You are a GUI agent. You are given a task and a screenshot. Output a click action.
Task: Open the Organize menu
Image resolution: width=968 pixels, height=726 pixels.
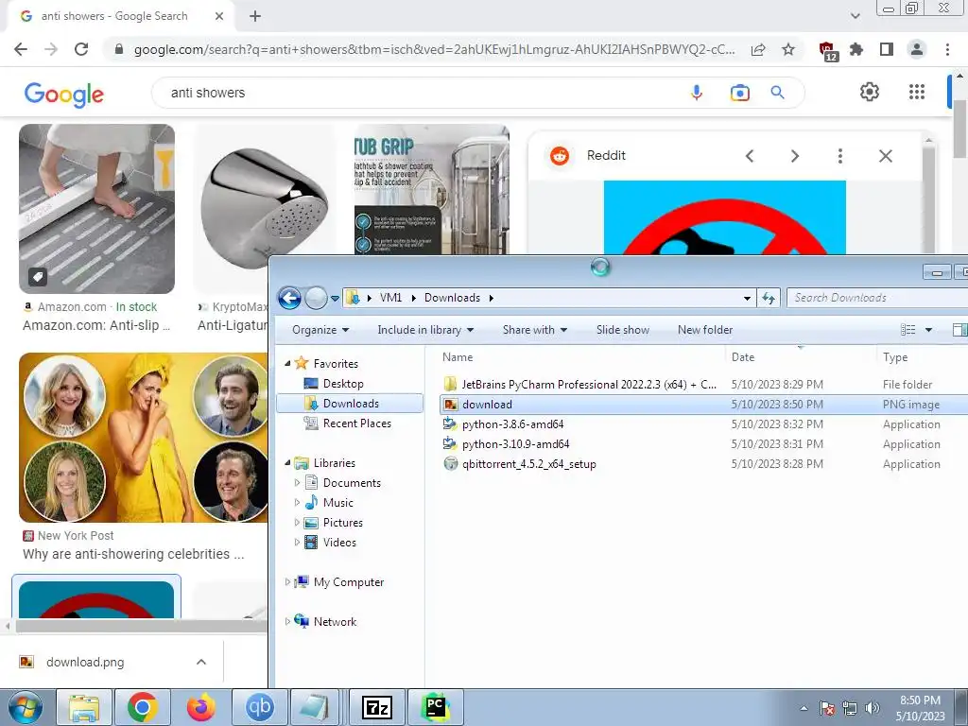[320, 330]
